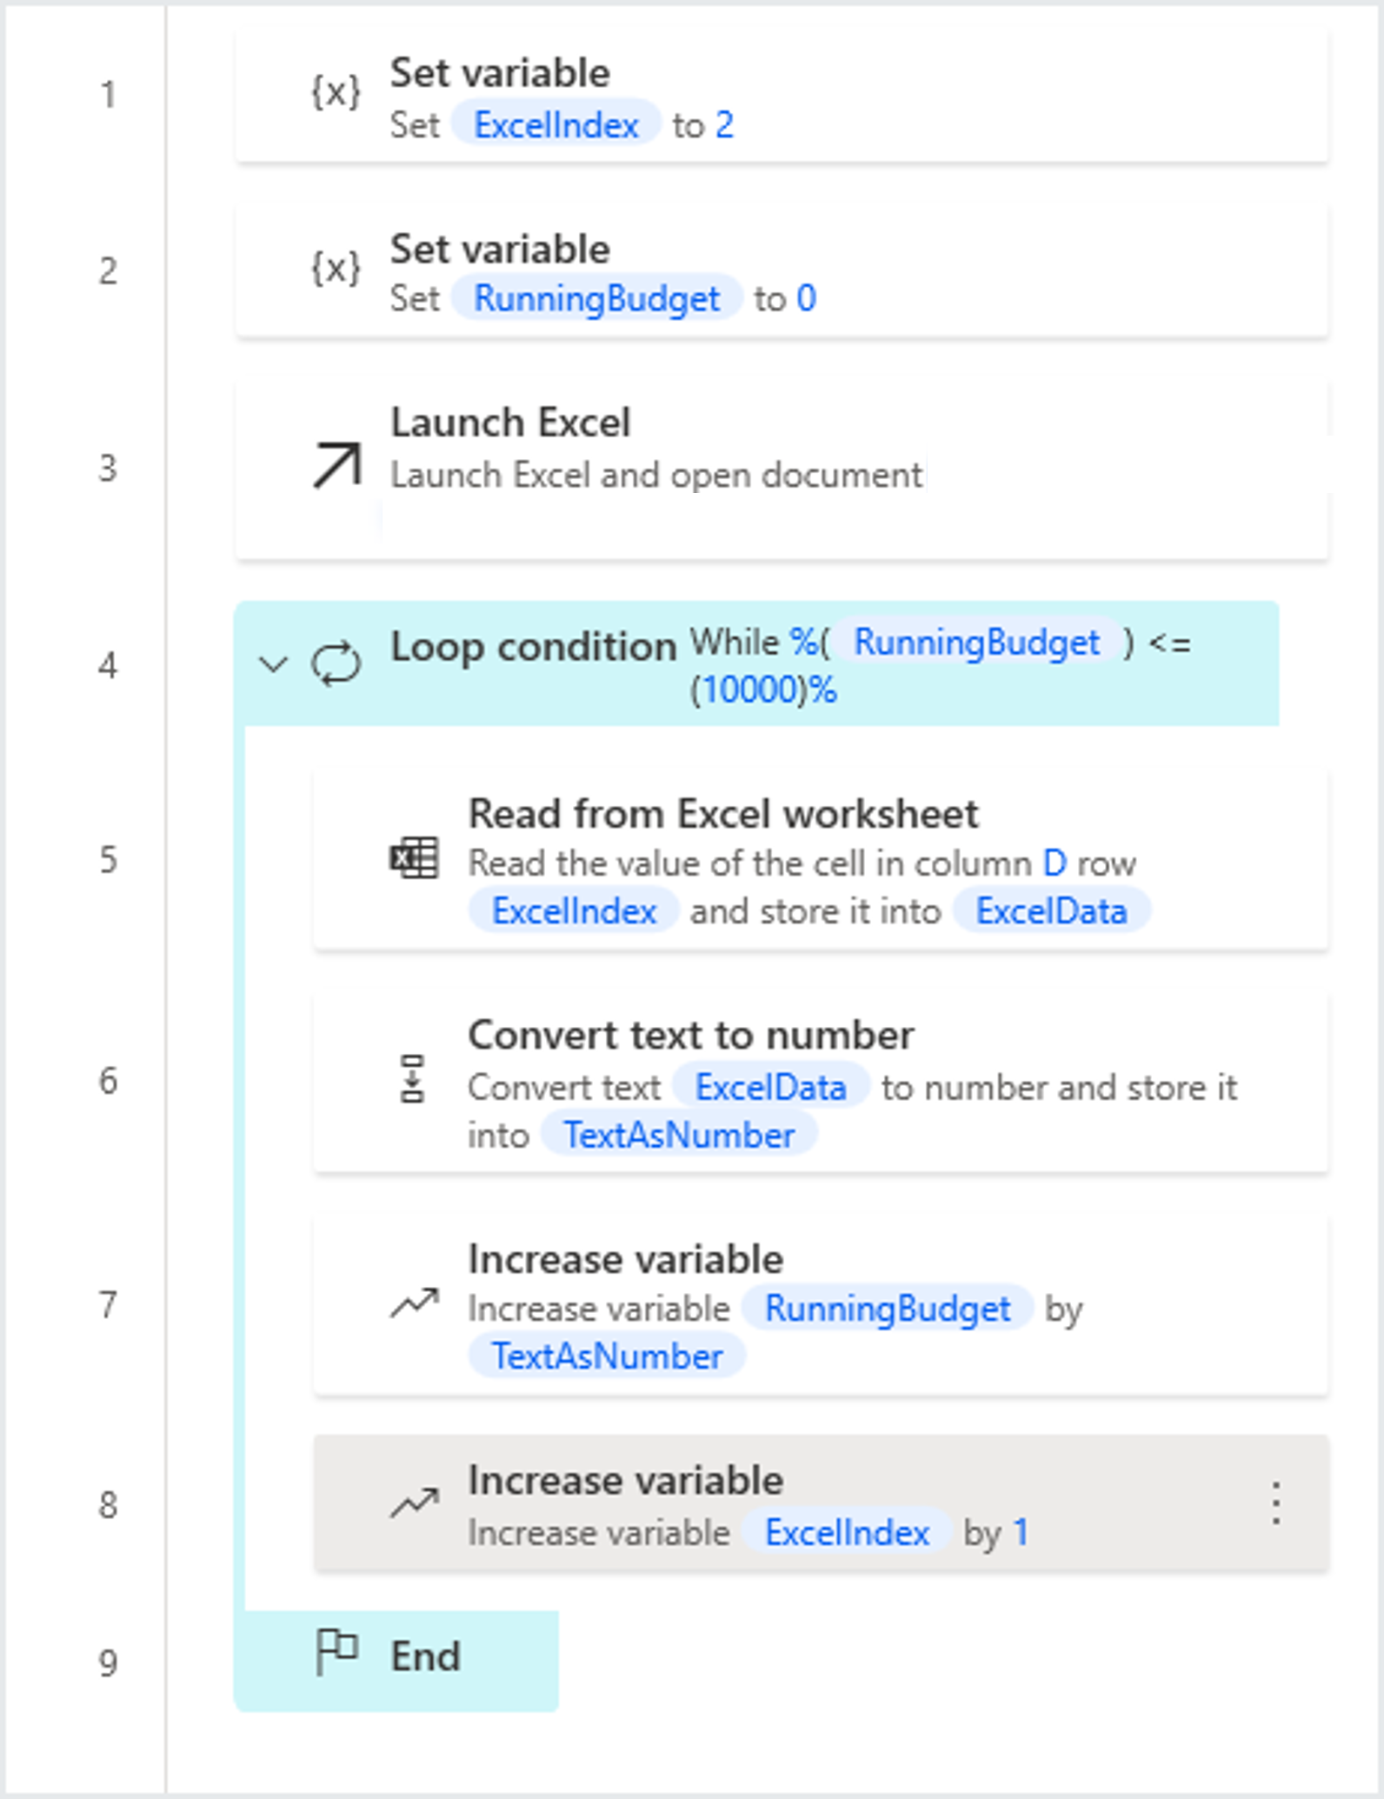Click the row number 5 in the step margin
The image size is (1384, 1799).
108,861
